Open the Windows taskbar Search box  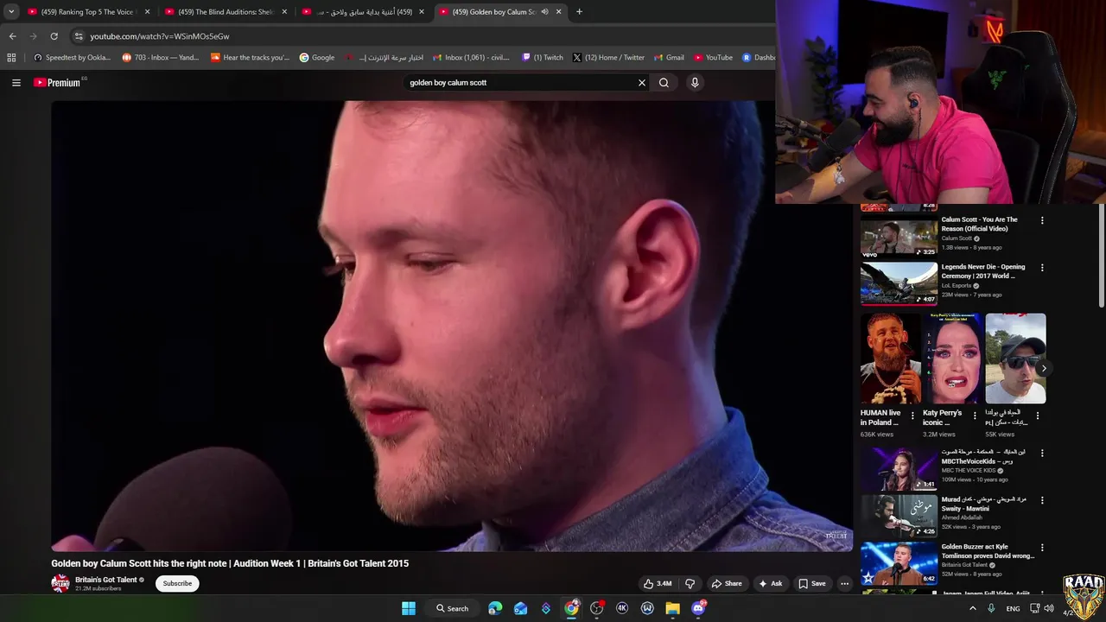coord(453,608)
